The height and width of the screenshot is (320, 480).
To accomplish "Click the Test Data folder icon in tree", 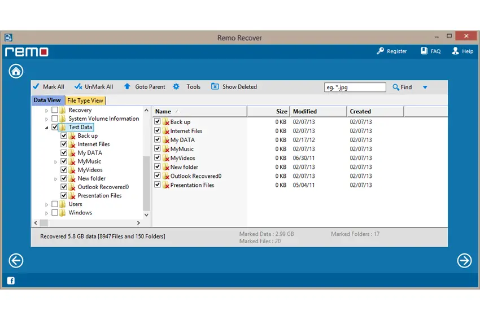I will 63,127.
